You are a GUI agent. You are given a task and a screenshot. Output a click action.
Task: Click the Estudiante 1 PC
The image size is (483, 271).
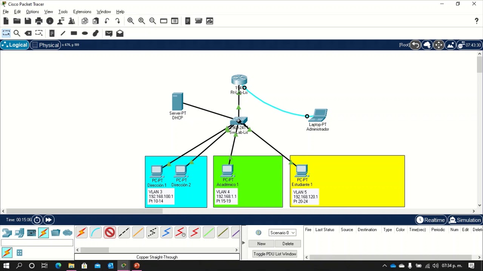302,171
